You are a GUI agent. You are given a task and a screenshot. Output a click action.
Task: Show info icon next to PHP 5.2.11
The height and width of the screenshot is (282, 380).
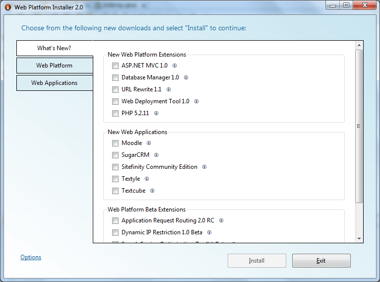pos(156,113)
